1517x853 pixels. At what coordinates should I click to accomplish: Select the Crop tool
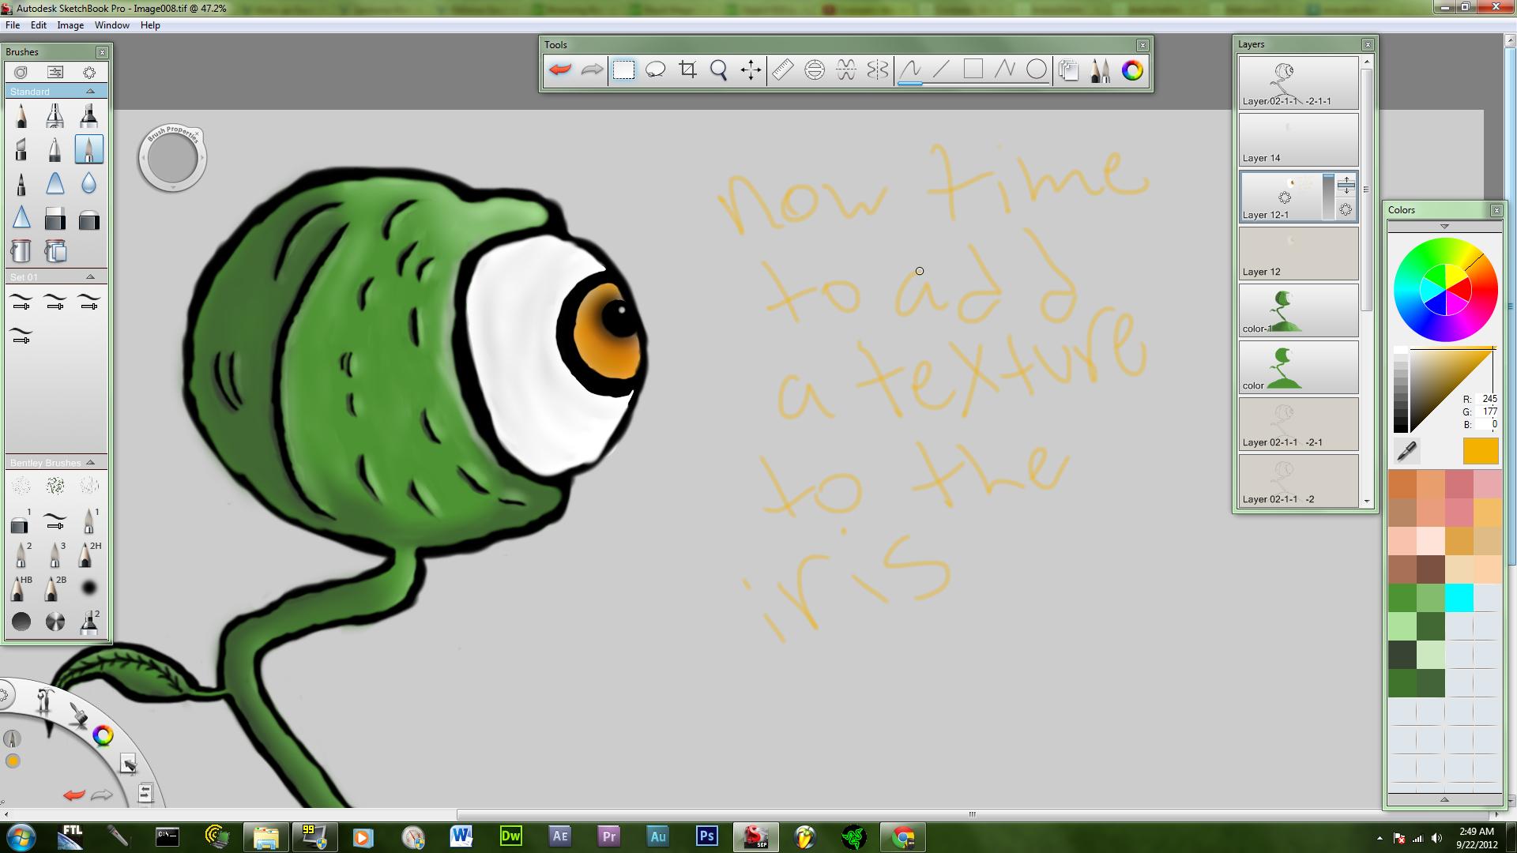(687, 70)
